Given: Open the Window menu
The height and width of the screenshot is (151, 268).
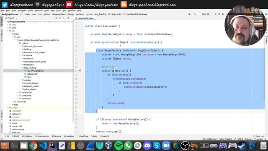Looking at the screenshot, I should 72,10.
